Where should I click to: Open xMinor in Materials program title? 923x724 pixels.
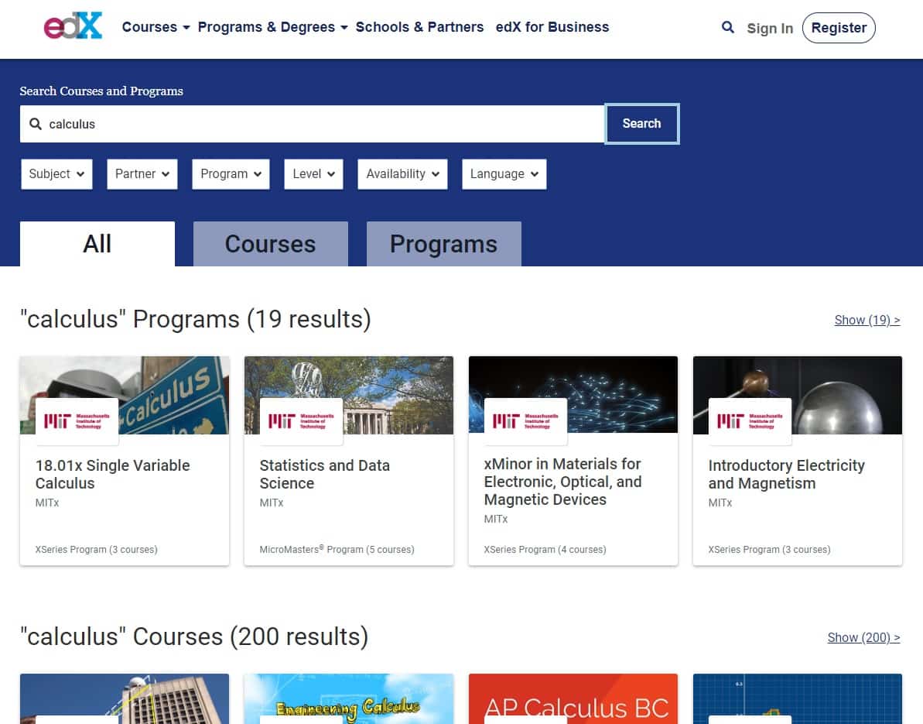pyautogui.click(x=562, y=482)
